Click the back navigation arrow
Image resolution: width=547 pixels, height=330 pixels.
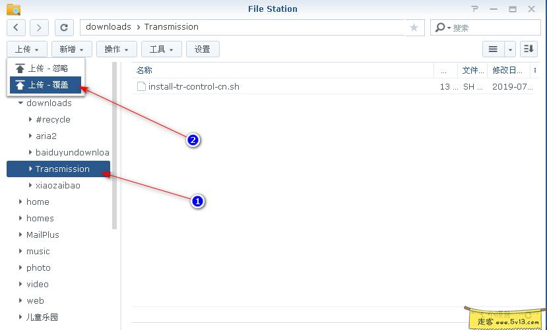(16, 27)
